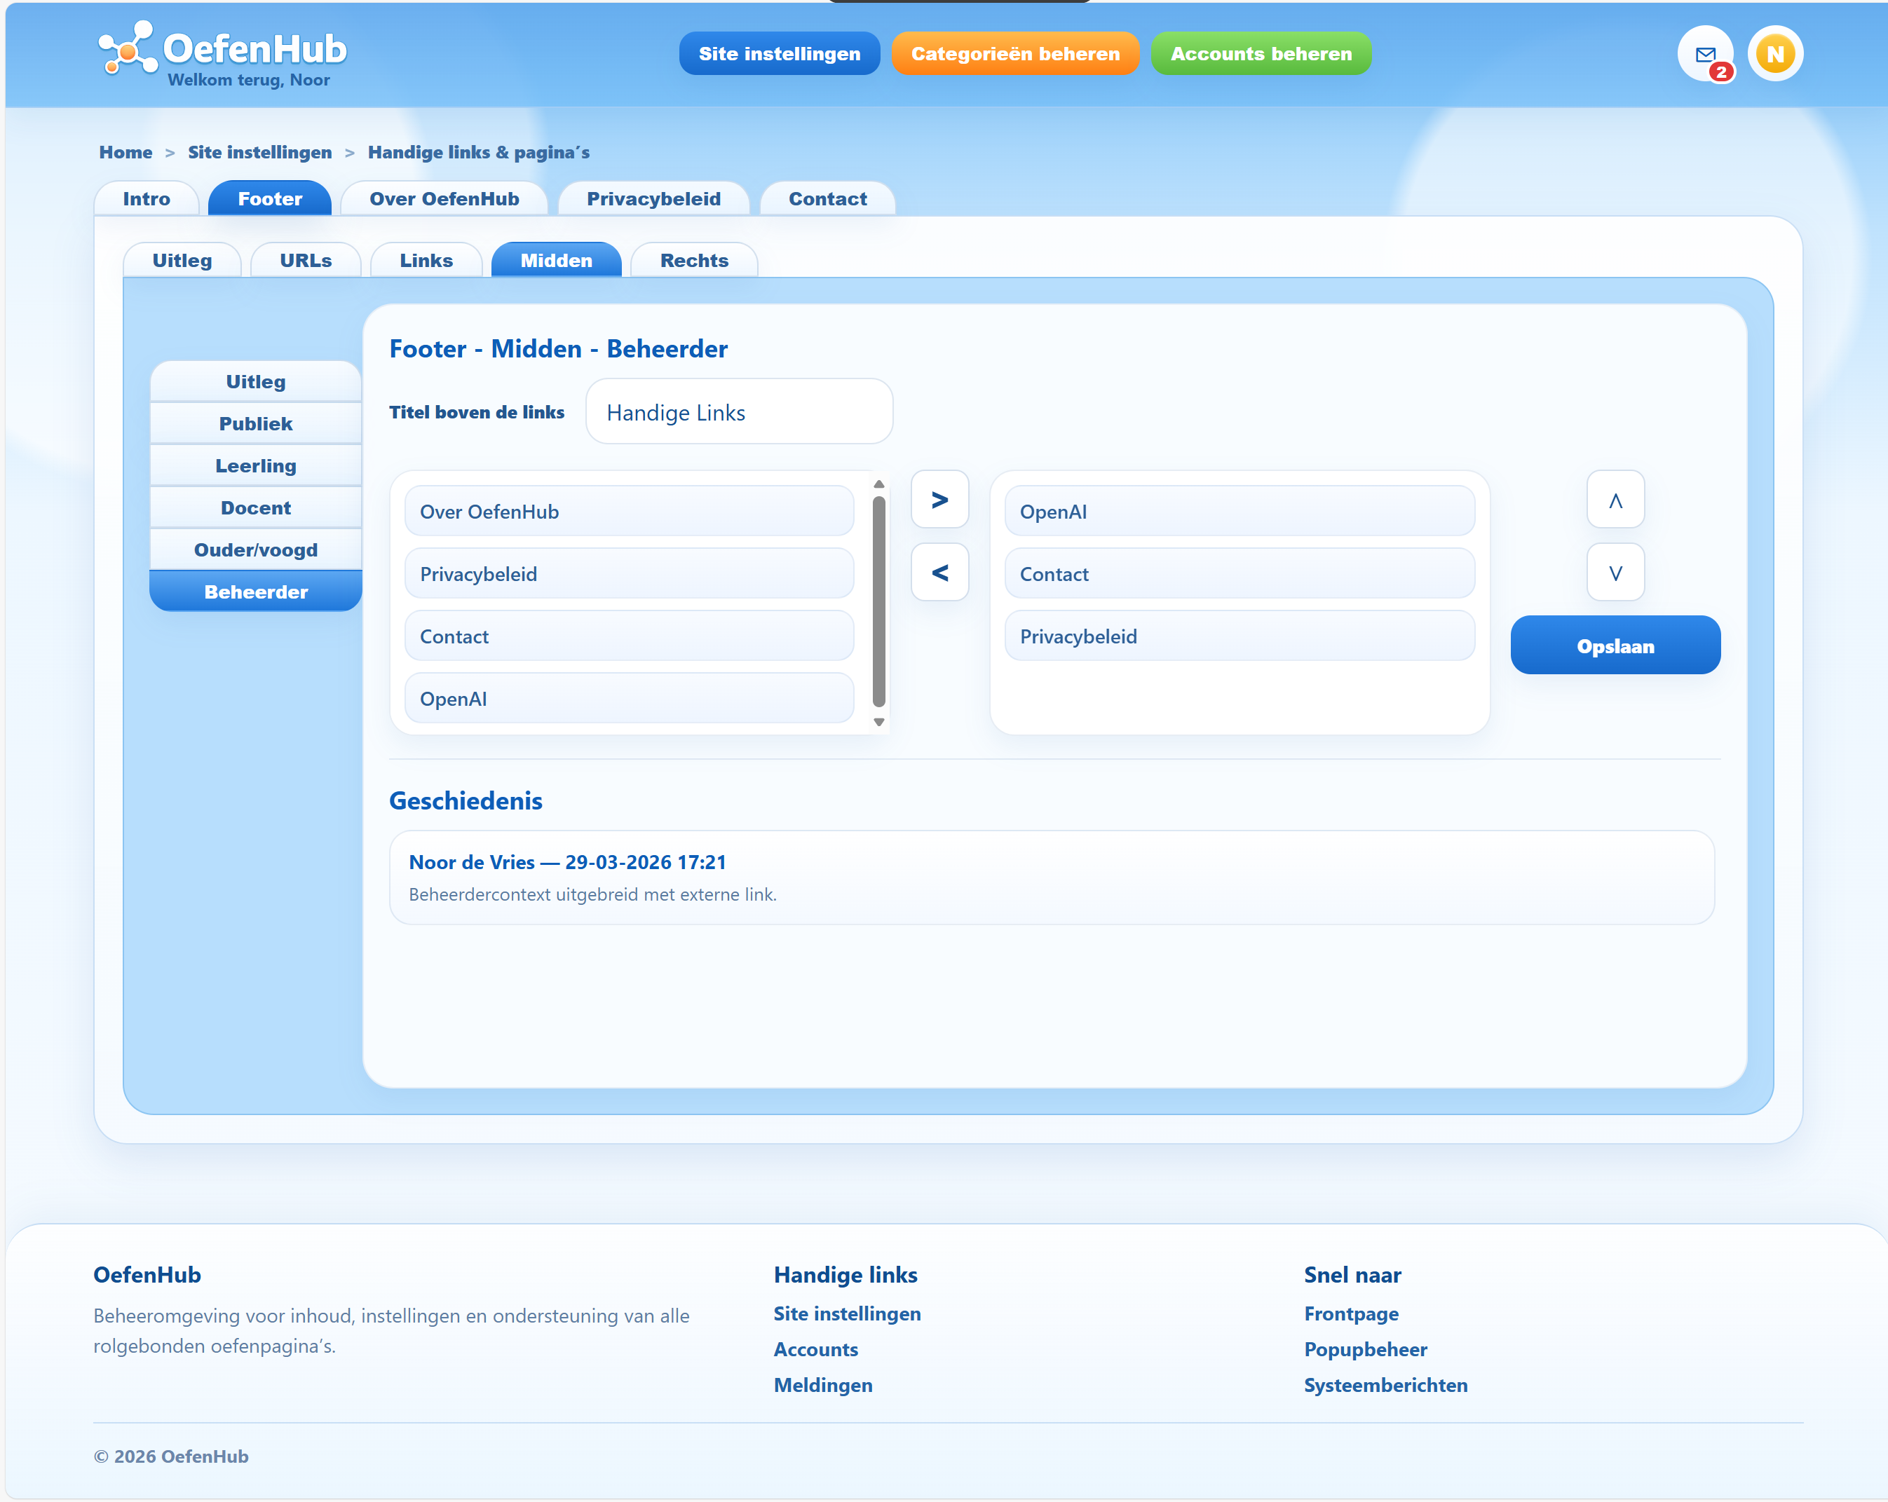Select the Midden sub-tab

point(556,260)
